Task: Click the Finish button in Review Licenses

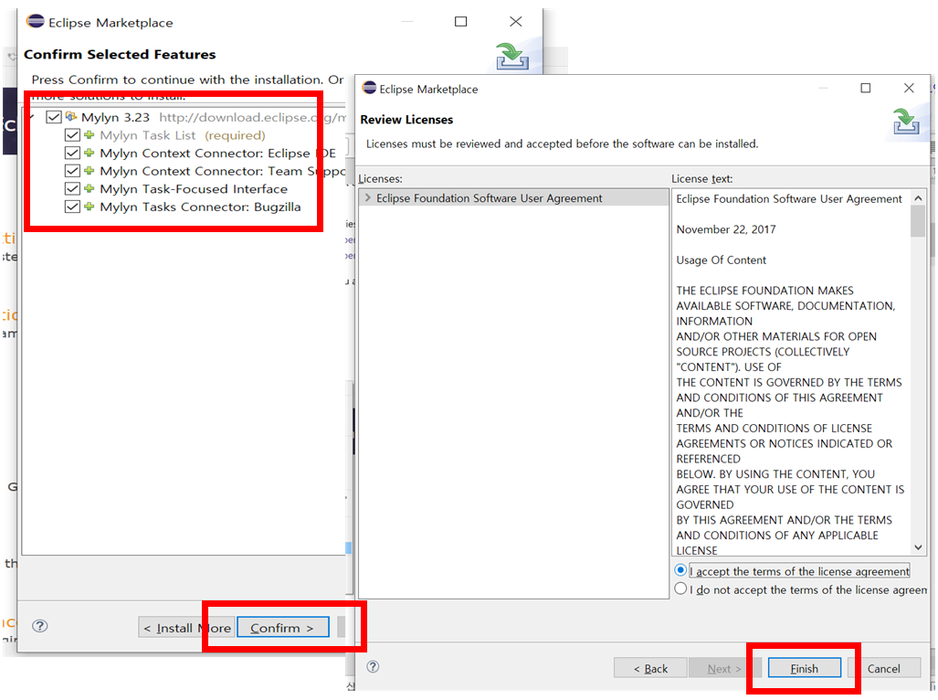Action: 804,668
